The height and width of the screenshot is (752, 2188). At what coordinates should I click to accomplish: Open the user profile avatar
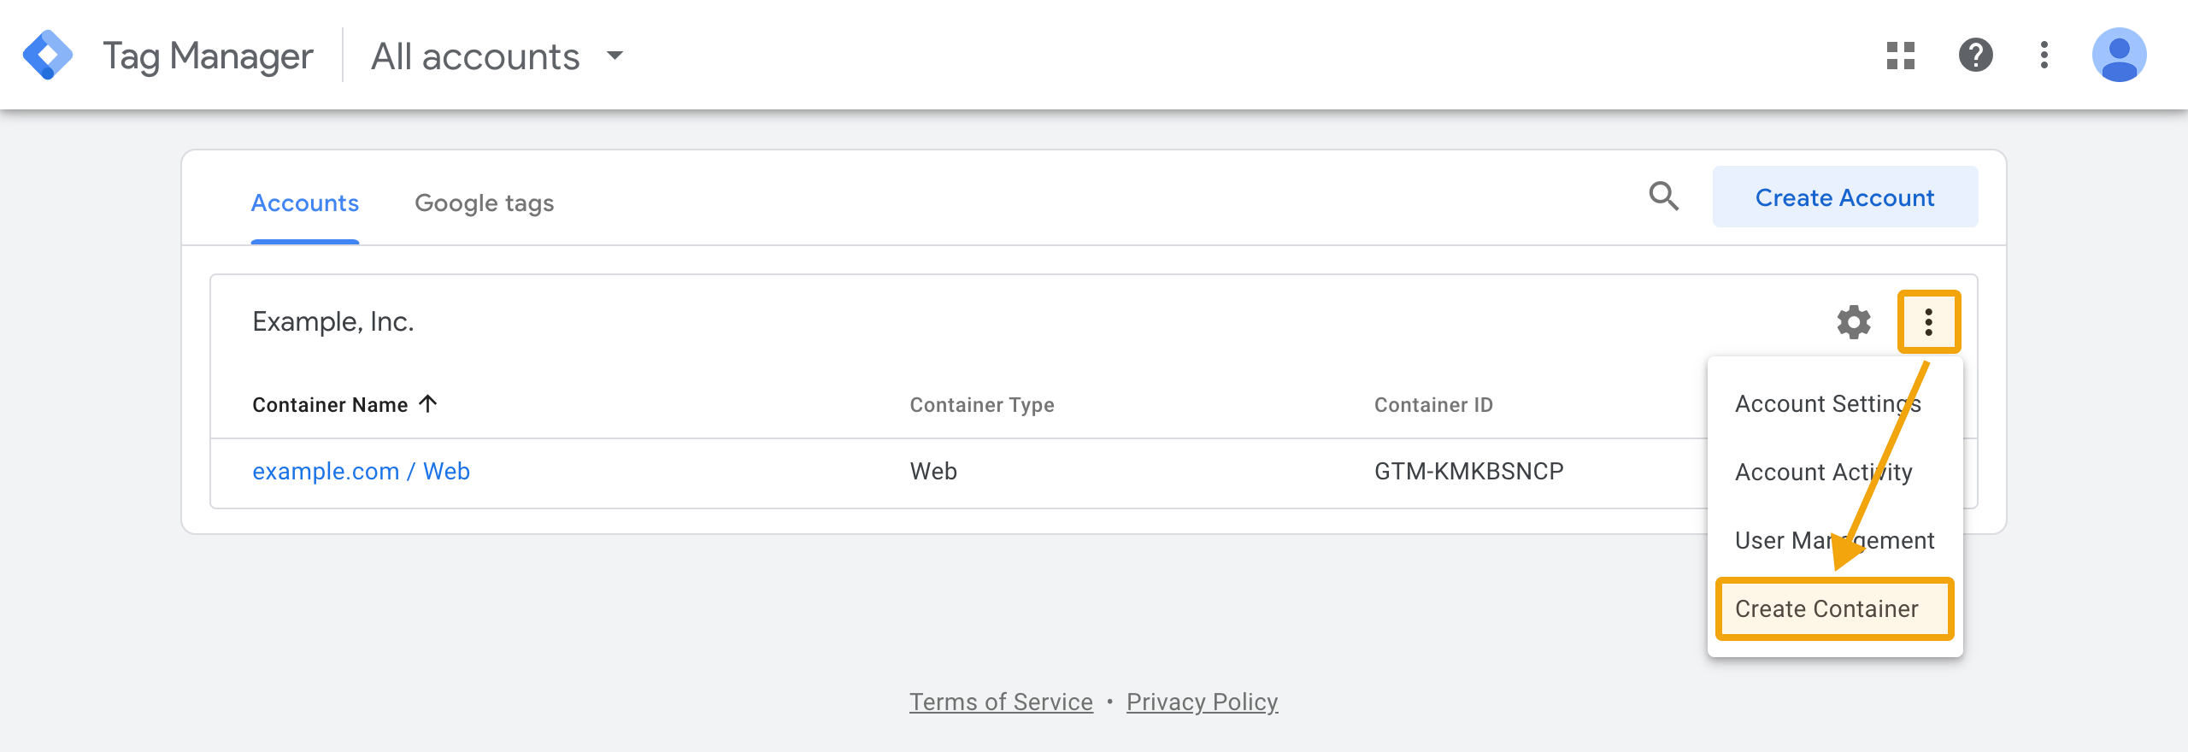[x=2120, y=56]
